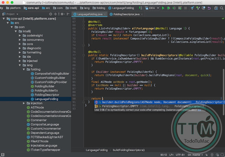This screenshot has width=225, height=157.
Task: Select the LanguageFolding.java editor tab
Action: [x=90, y=14]
